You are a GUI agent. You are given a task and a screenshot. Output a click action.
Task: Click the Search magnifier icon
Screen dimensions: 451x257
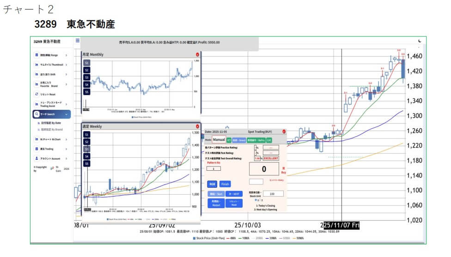37,114
